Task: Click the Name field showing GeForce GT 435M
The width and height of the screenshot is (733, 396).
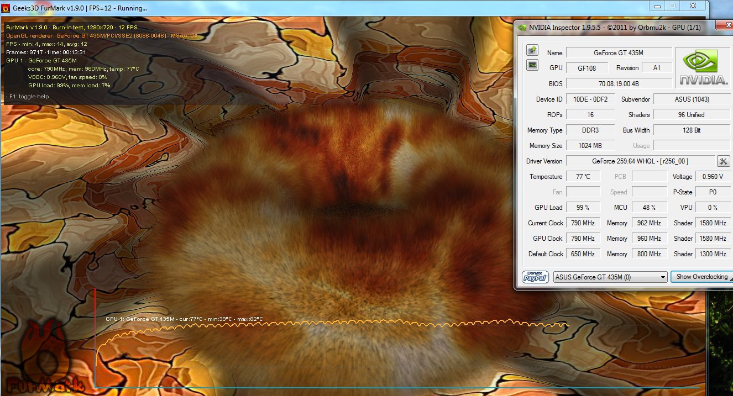Action: click(619, 53)
